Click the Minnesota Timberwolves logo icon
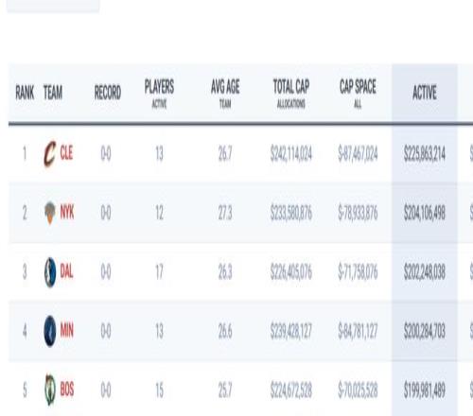The height and width of the screenshot is (416, 473). coord(50,331)
